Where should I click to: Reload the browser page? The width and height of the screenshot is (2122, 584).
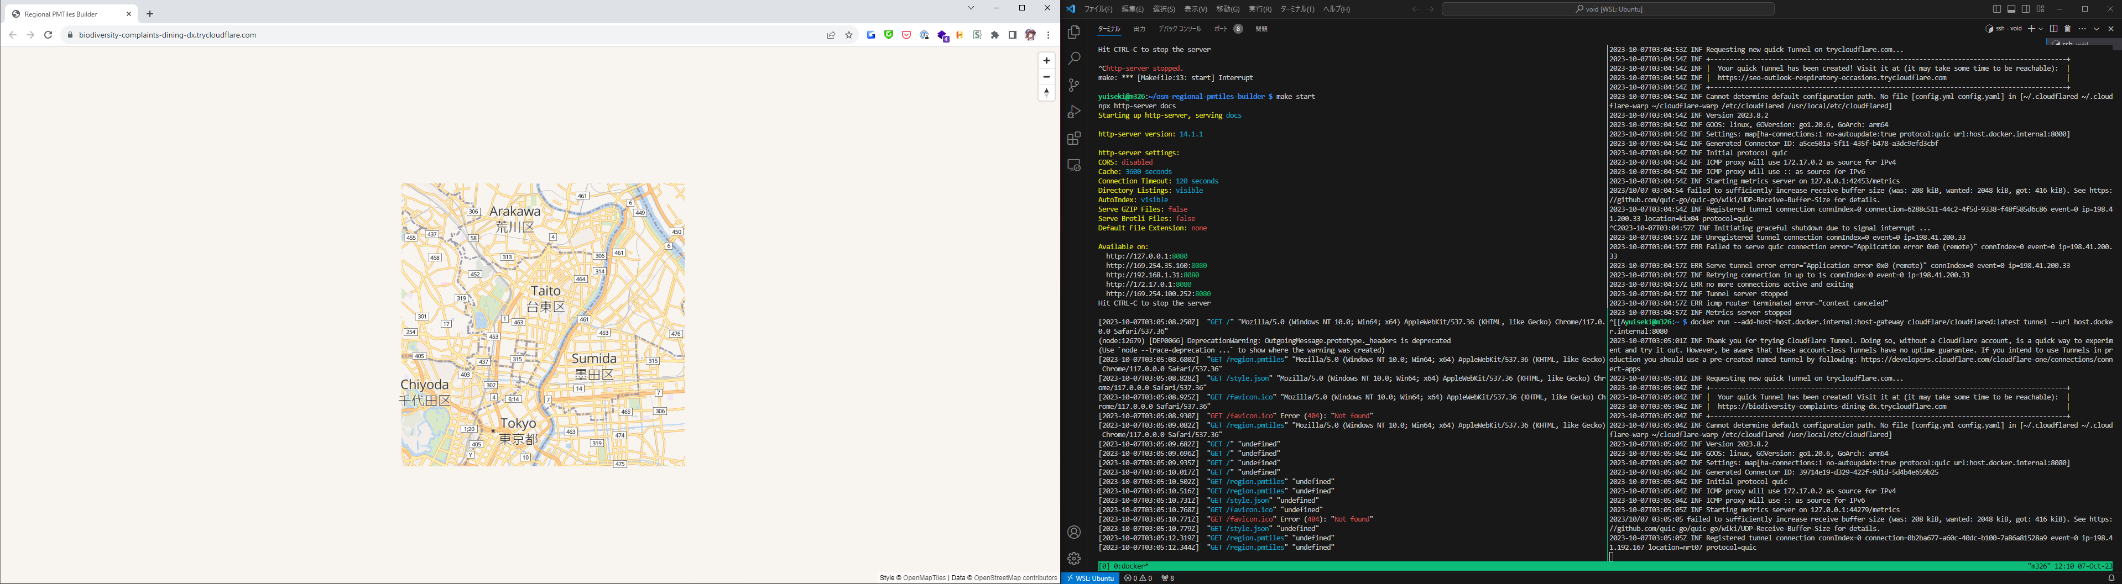click(x=48, y=35)
